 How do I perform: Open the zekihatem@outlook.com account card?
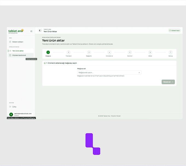pyautogui.click(x=21, y=114)
